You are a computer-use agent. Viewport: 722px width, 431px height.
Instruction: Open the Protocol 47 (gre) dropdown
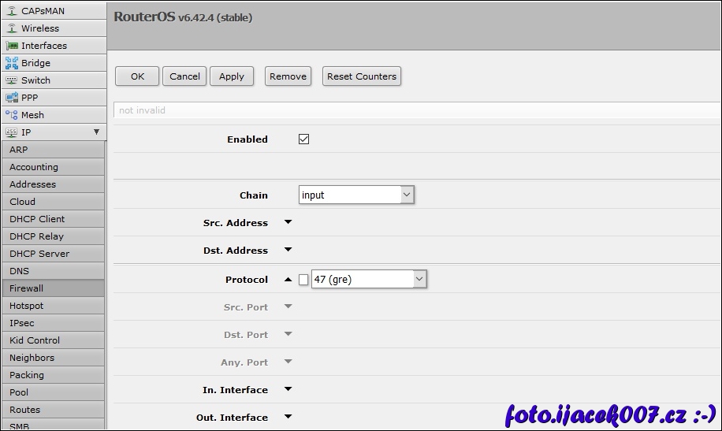[370, 279]
